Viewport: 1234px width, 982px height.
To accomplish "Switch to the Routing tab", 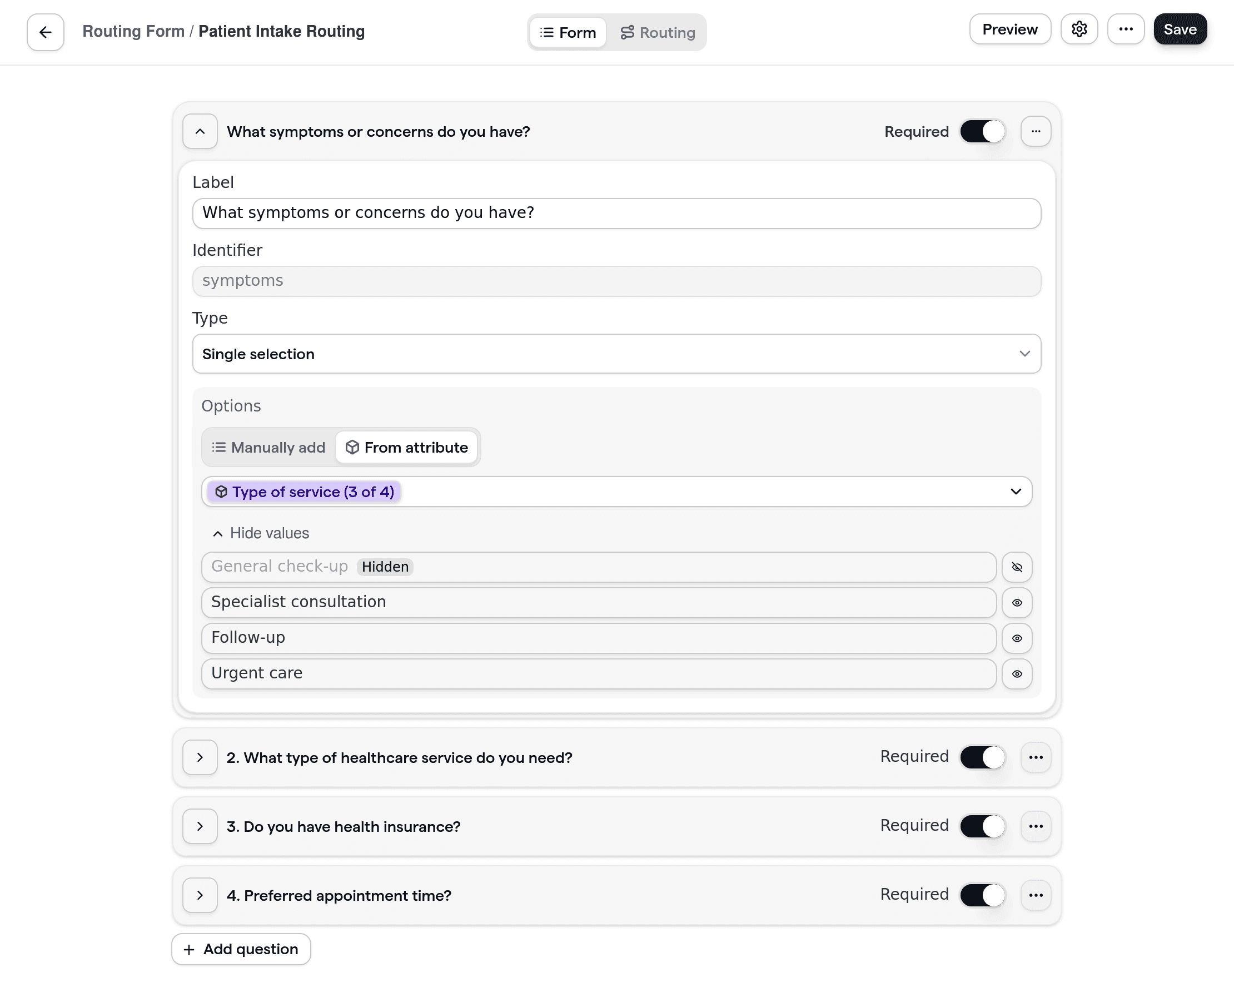I will pos(658,32).
